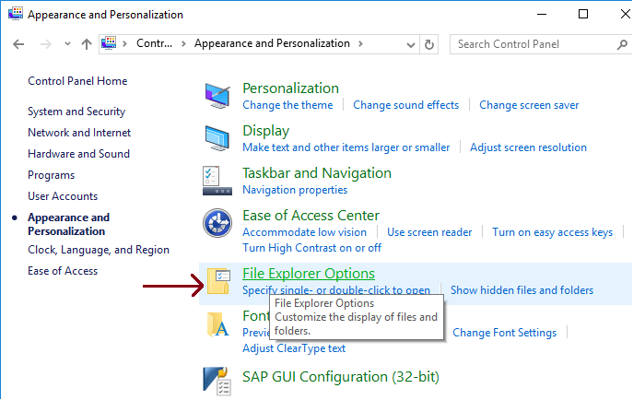The width and height of the screenshot is (633, 400).
Task: Open Ease of Access sidebar link
Action: point(63,271)
